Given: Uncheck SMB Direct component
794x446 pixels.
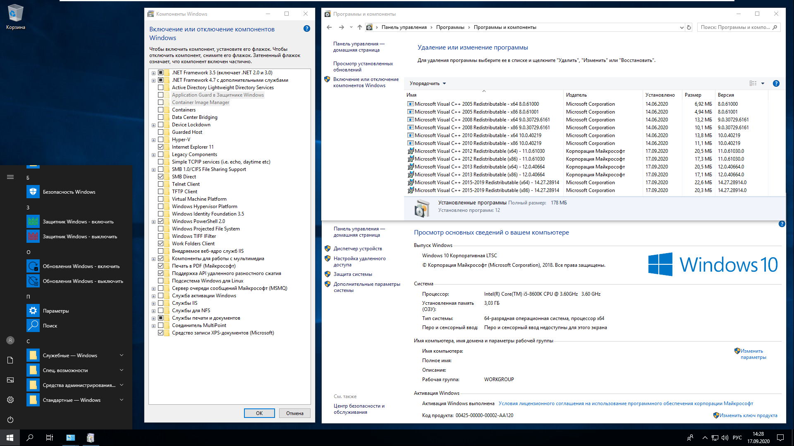Looking at the screenshot, I should tap(161, 177).
